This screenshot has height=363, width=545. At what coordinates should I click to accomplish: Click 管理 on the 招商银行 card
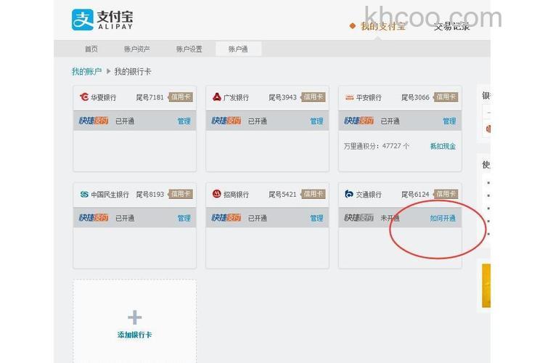click(316, 218)
